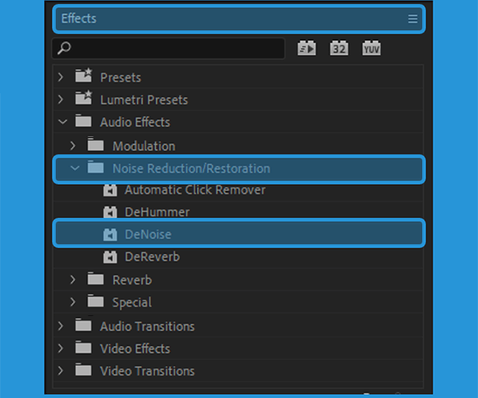Expand the Lumetri Presets folder chevron
478x398 pixels.
click(61, 99)
